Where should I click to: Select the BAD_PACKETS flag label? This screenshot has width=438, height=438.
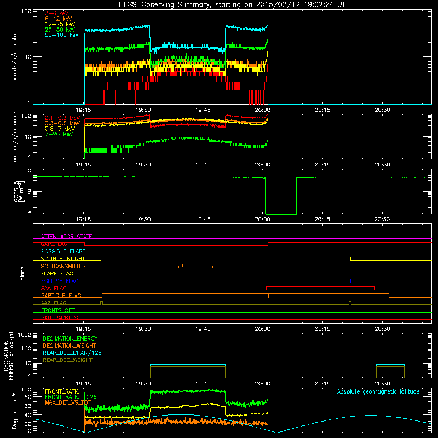point(60,318)
